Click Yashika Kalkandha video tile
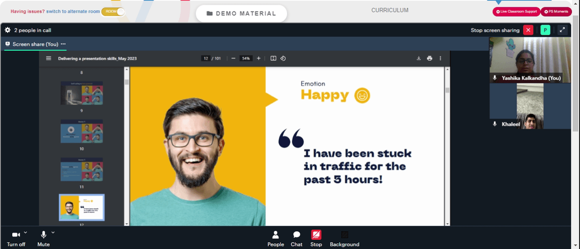This screenshot has height=249, width=580. pos(530,60)
